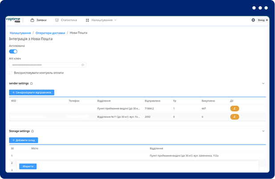275x179 pixels.
Task: Click the Телефон column header
Action: pos(74,101)
